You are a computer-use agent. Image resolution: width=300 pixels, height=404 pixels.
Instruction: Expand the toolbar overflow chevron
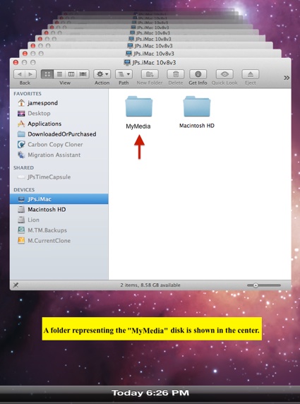pyautogui.click(x=287, y=78)
